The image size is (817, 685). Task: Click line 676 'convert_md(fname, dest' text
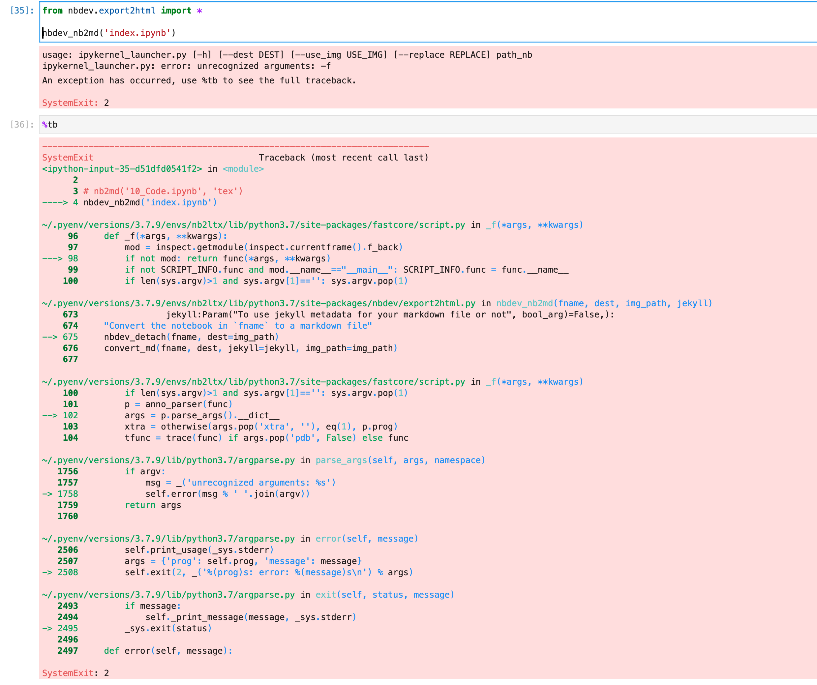pos(251,348)
